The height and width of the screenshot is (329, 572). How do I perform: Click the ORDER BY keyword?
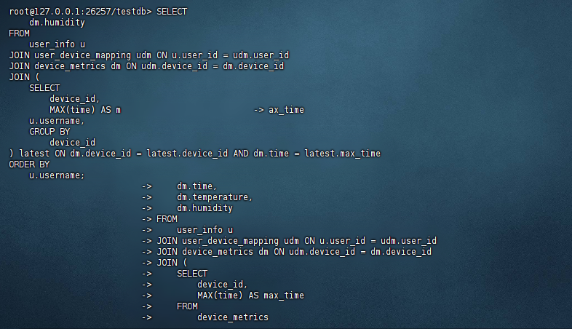pos(29,164)
